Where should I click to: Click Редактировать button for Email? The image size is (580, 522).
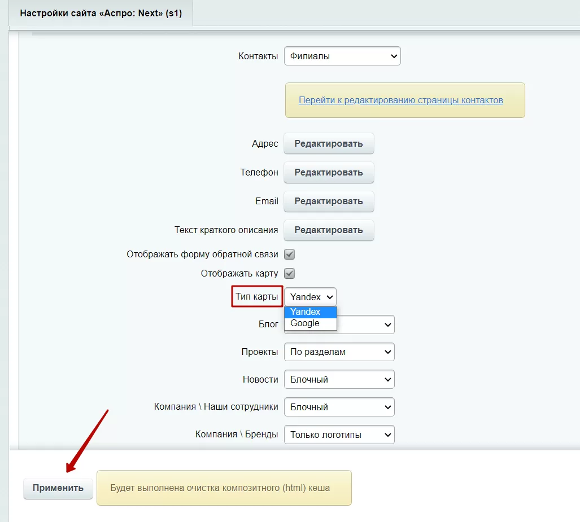(329, 201)
